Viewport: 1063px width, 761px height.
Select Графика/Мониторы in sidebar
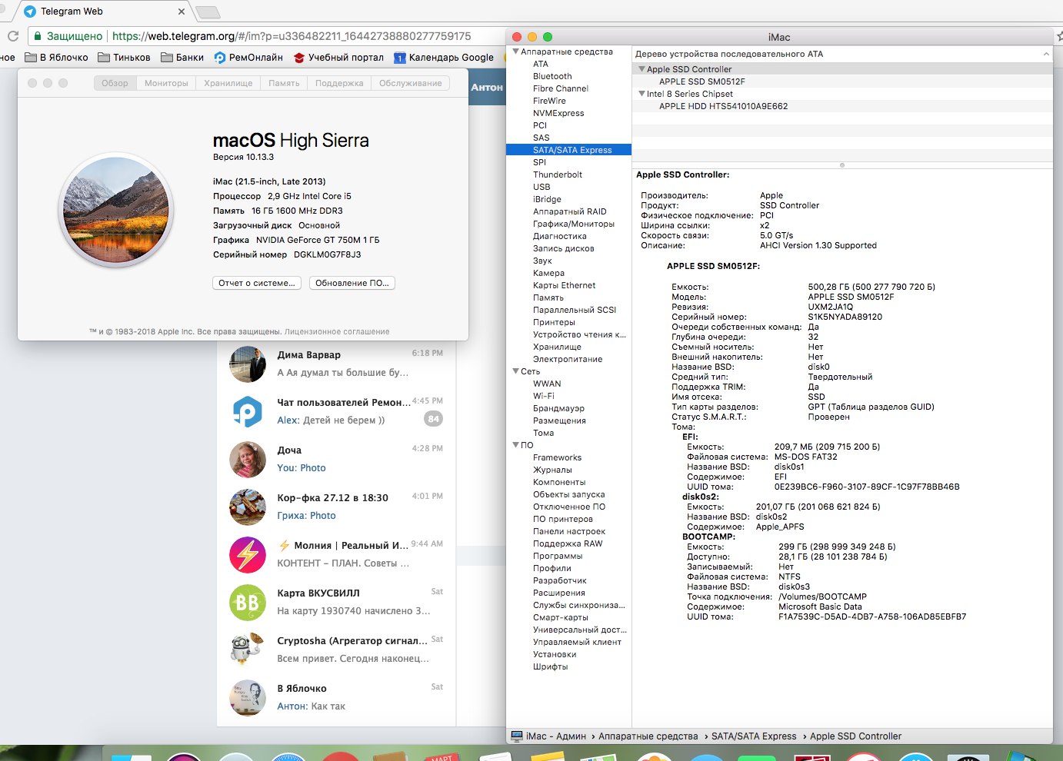point(574,224)
